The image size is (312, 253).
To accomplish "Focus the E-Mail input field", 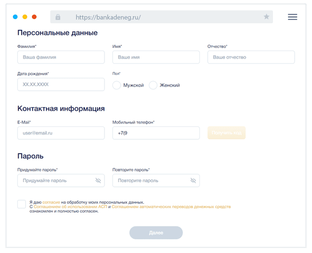I will click(61, 133).
